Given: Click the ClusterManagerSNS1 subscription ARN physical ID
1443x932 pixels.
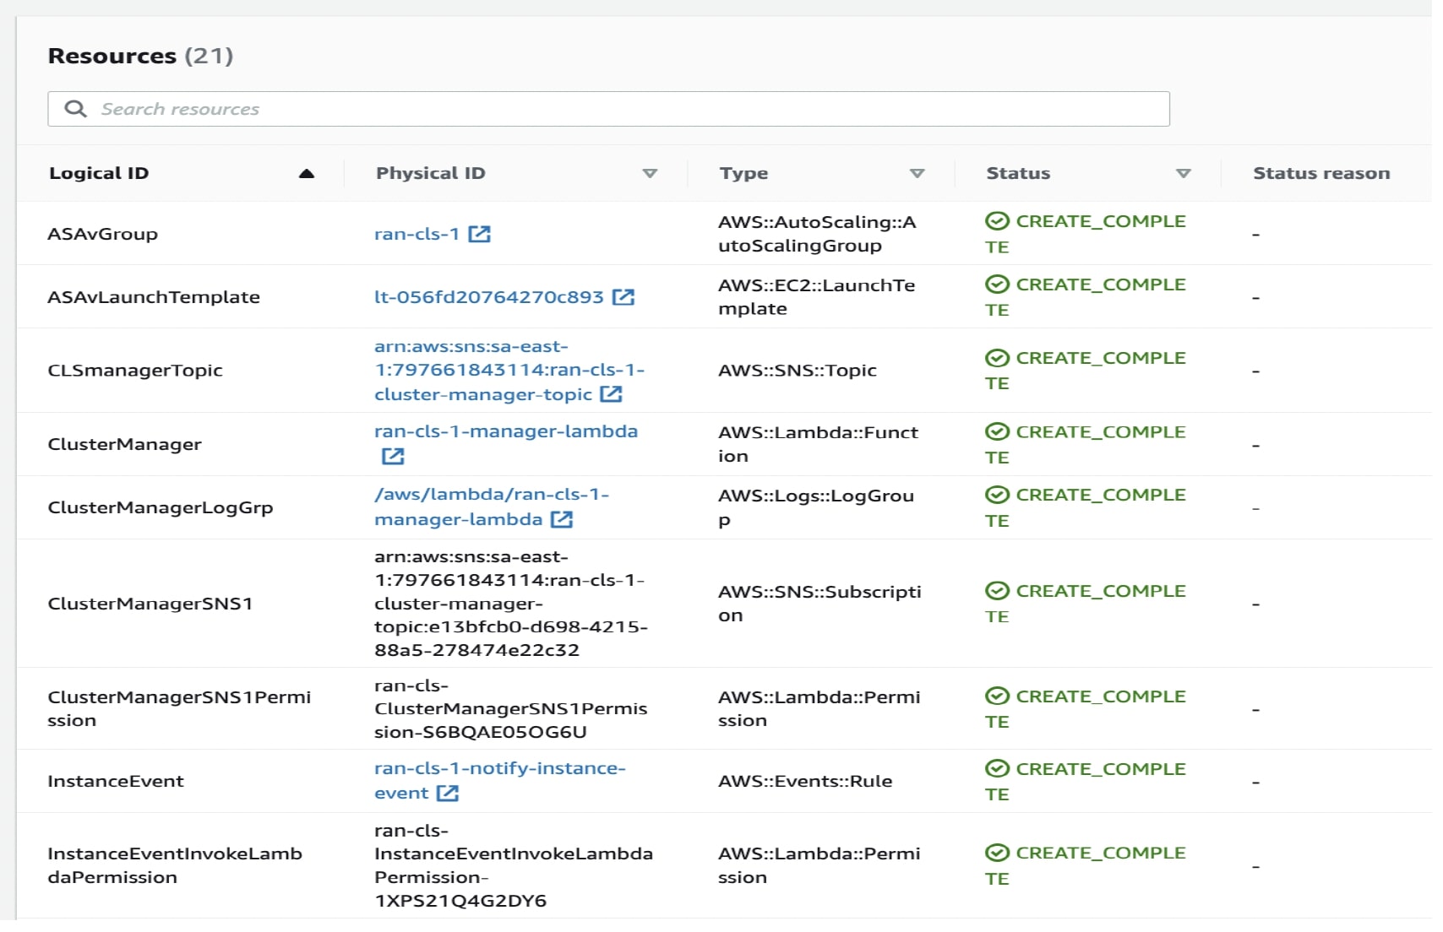Looking at the screenshot, I should coord(511,604).
